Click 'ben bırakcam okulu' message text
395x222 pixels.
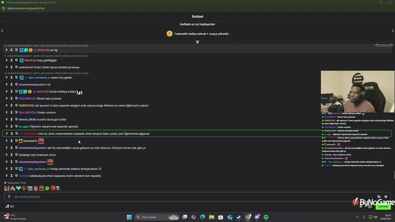coord(44,155)
